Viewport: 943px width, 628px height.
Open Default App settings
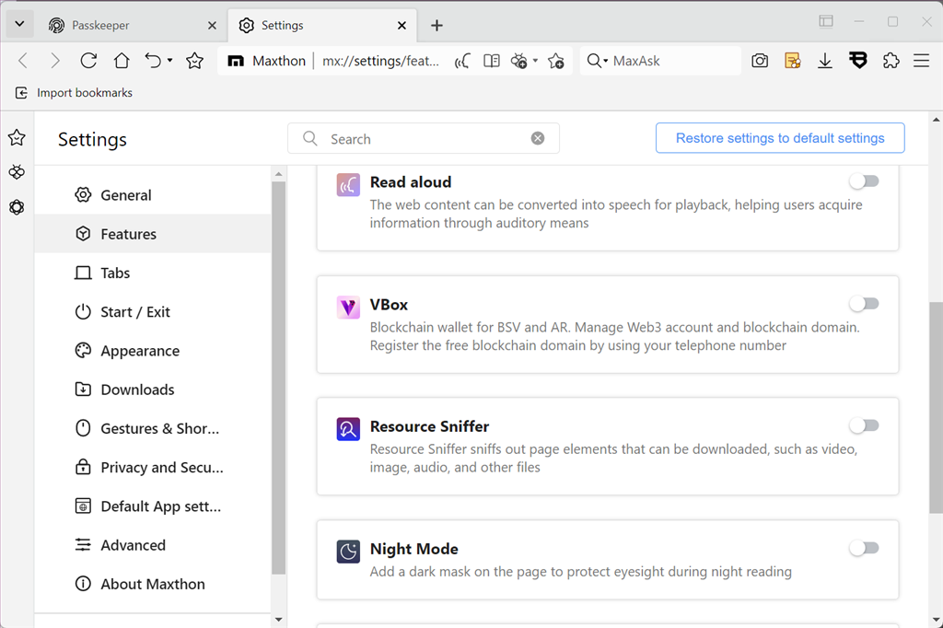(153, 506)
